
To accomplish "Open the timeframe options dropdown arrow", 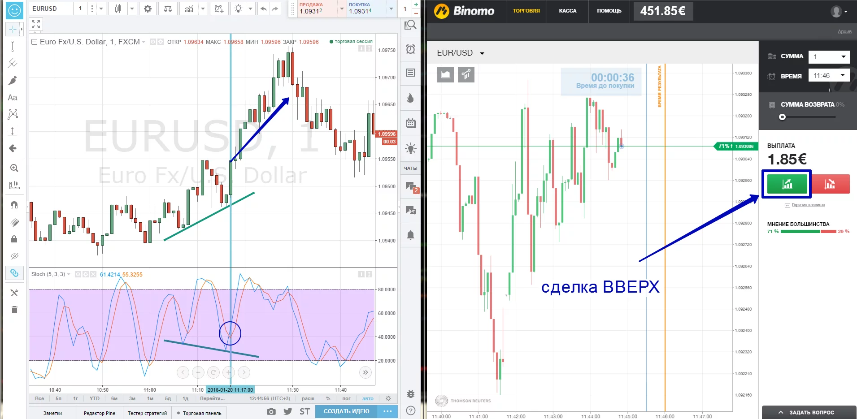I will pyautogui.click(x=101, y=9).
